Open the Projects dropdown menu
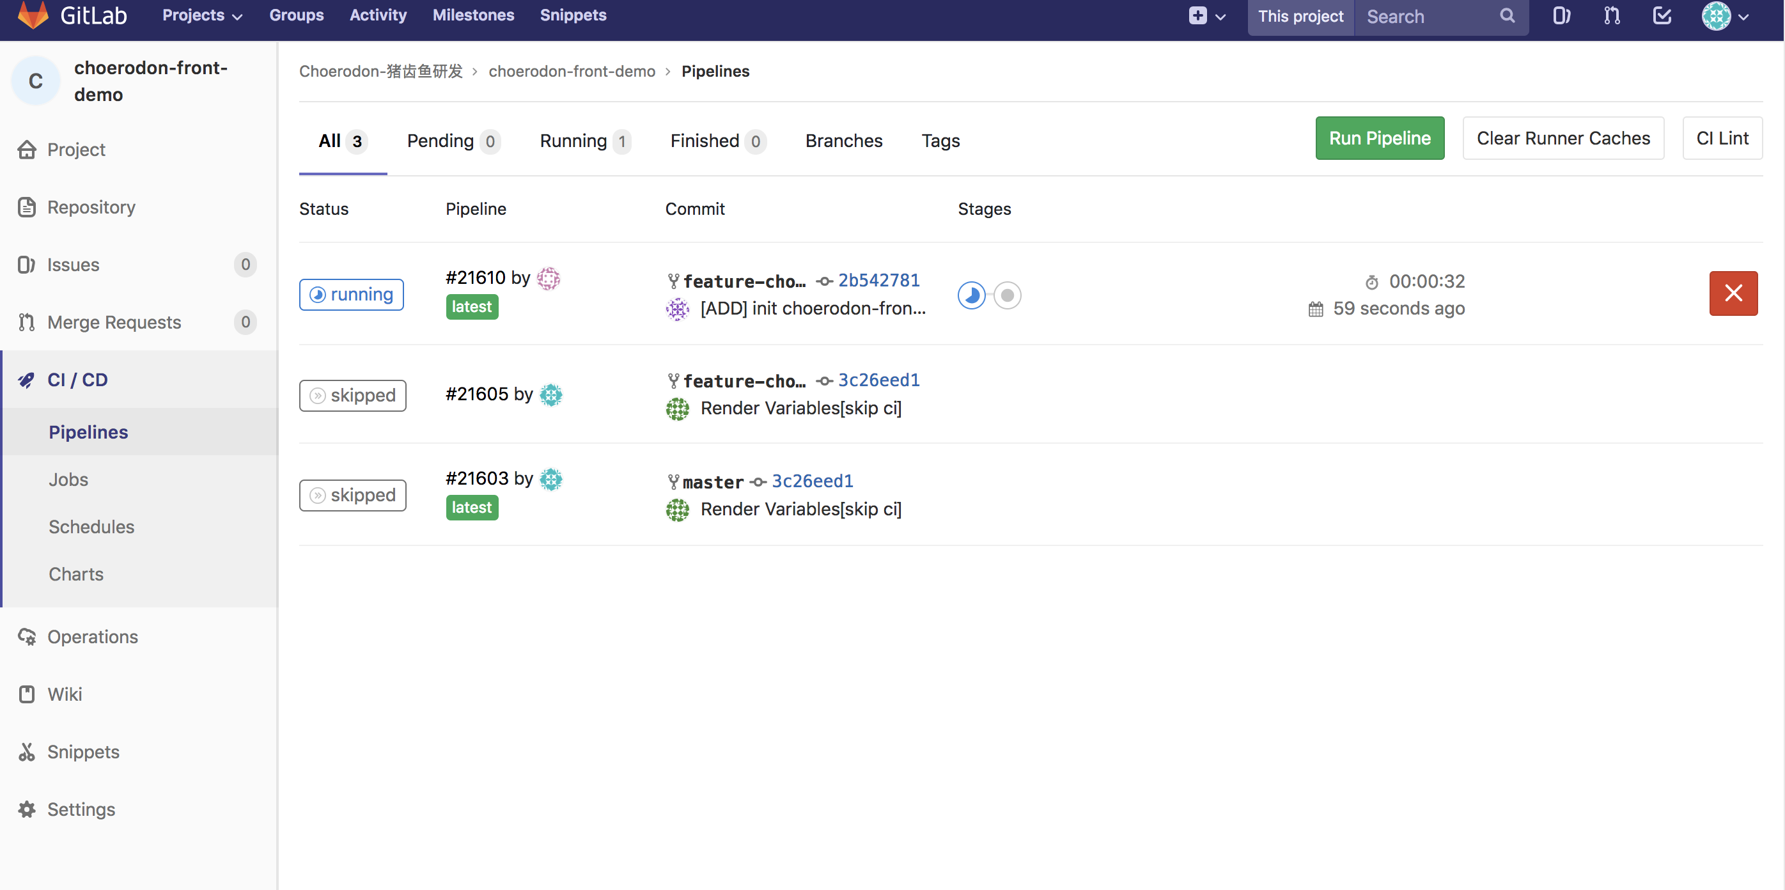This screenshot has width=1785, height=890. tap(203, 16)
